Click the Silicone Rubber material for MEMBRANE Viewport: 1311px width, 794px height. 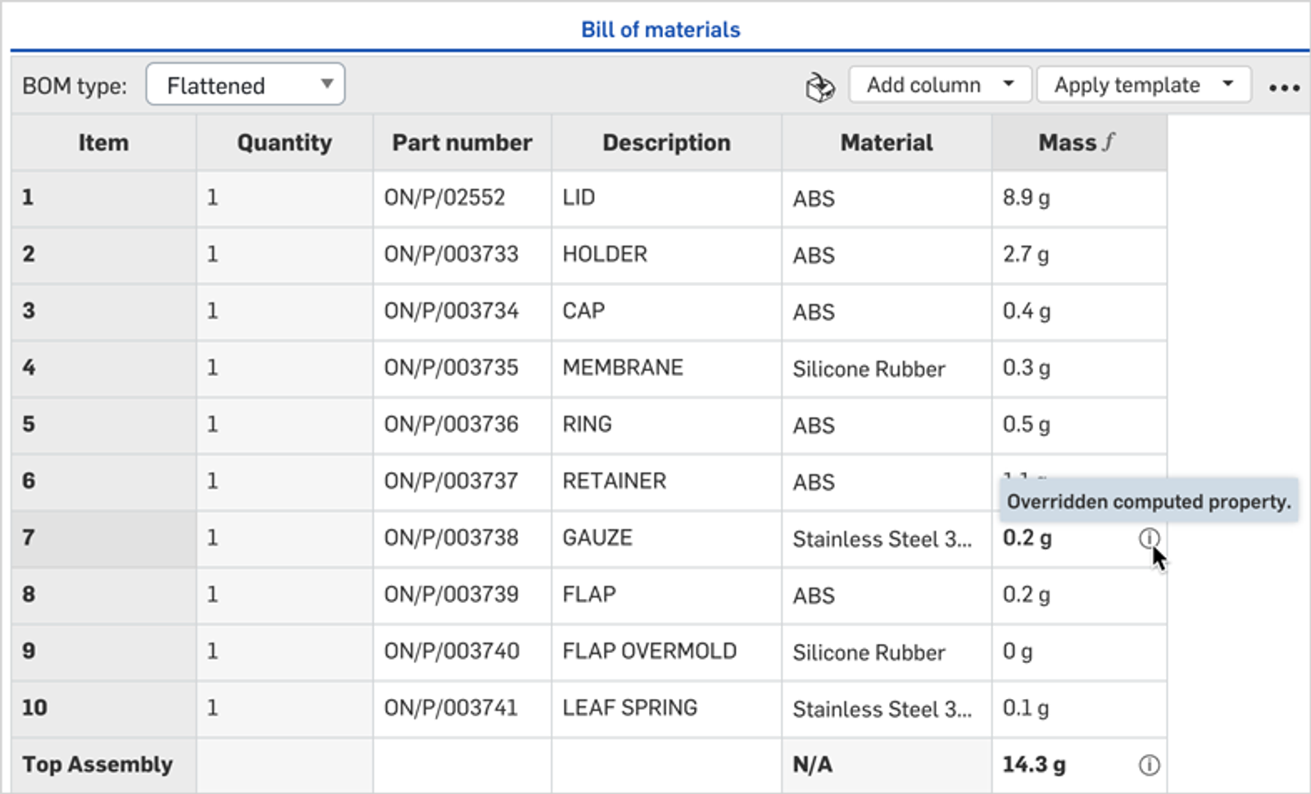point(869,369)
